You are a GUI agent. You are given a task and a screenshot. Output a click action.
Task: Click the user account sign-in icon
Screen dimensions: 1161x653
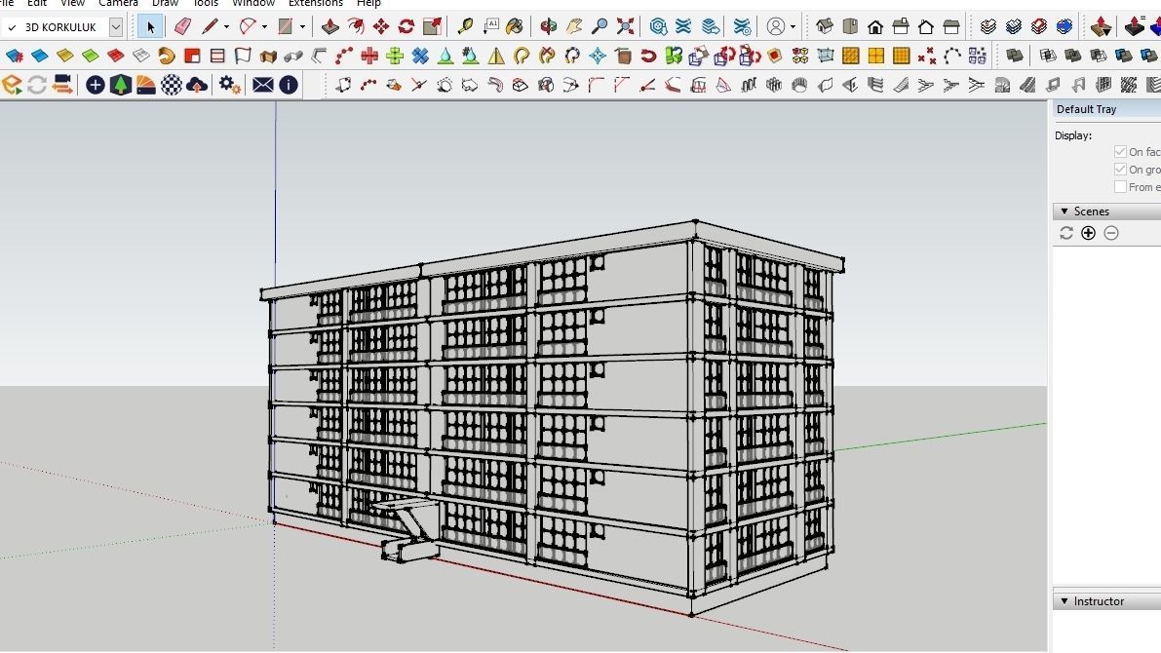point(775,27)
